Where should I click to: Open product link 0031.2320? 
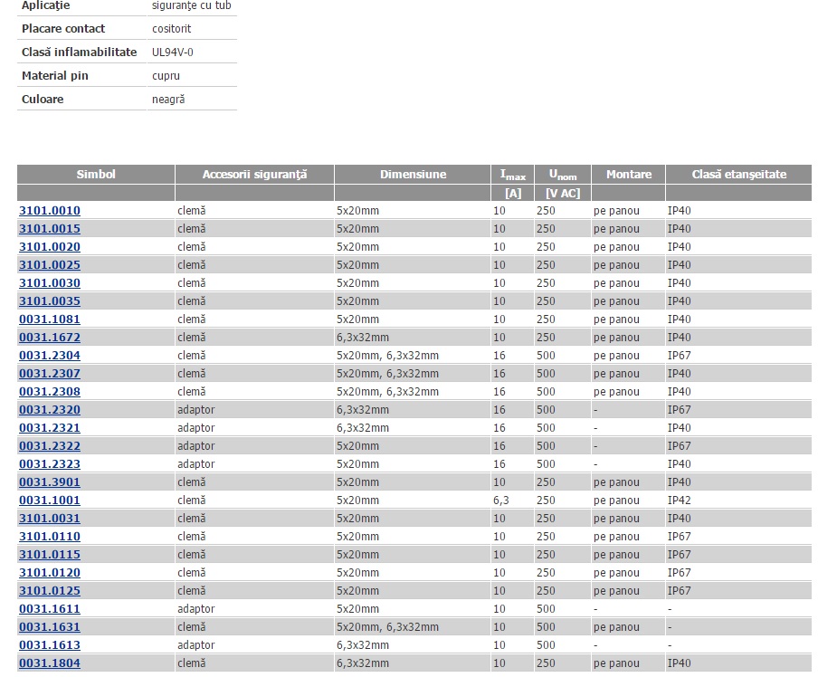click(50, 410)
